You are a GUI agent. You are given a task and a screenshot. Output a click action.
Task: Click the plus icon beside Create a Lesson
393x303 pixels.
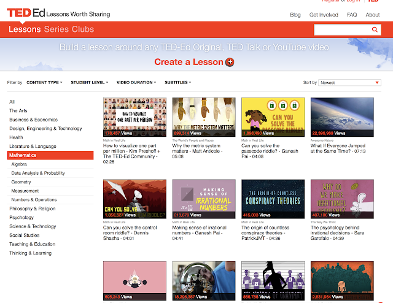pos(230,62)
